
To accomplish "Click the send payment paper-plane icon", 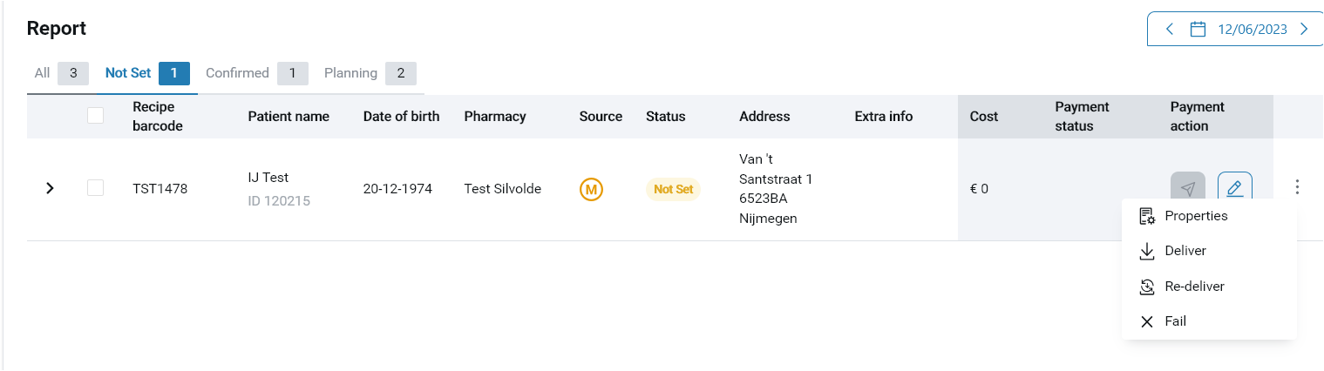I will [x=1187, y=188].
